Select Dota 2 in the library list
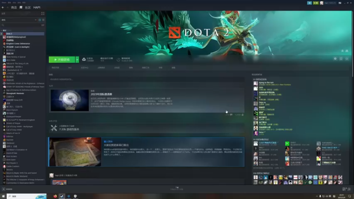This screenshot has width=354, height=199. click(x=23, y=34)
